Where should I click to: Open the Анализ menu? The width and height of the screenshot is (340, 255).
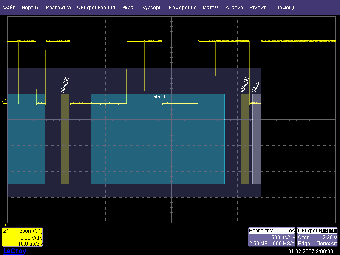[x=234, y=8]
